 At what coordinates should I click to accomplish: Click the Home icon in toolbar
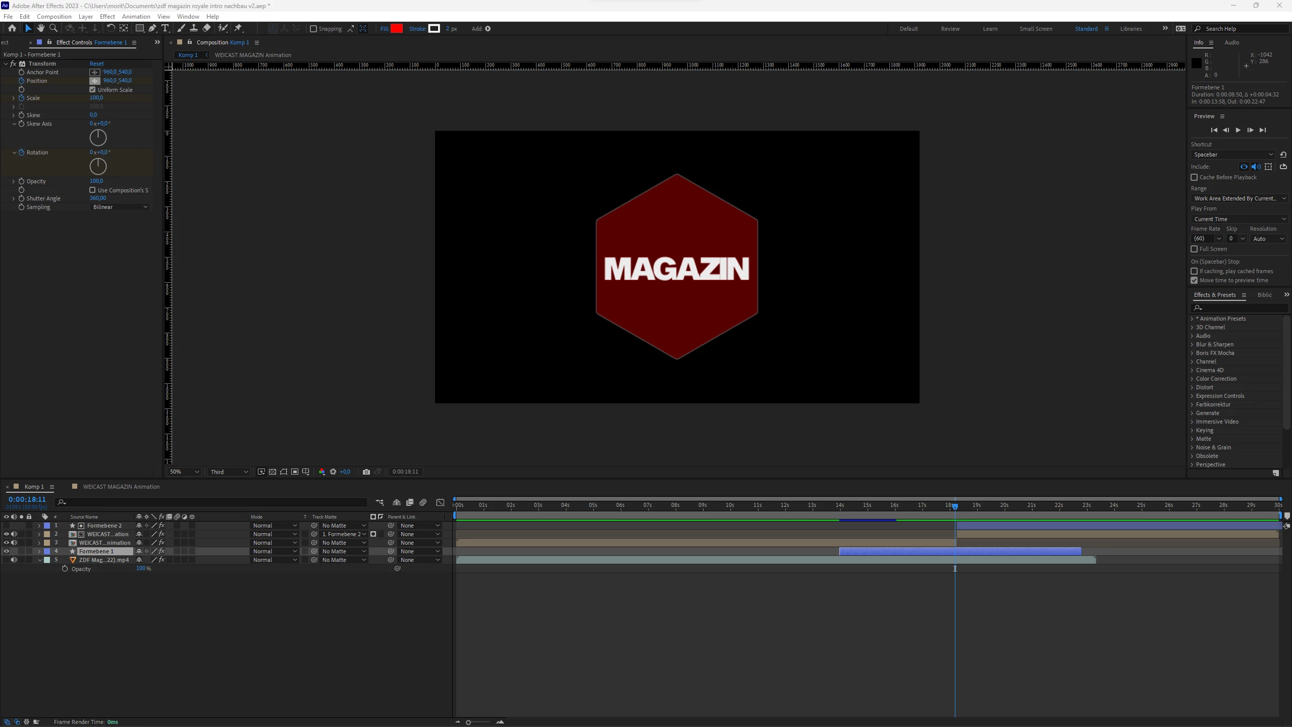click(x=12, y=28)
